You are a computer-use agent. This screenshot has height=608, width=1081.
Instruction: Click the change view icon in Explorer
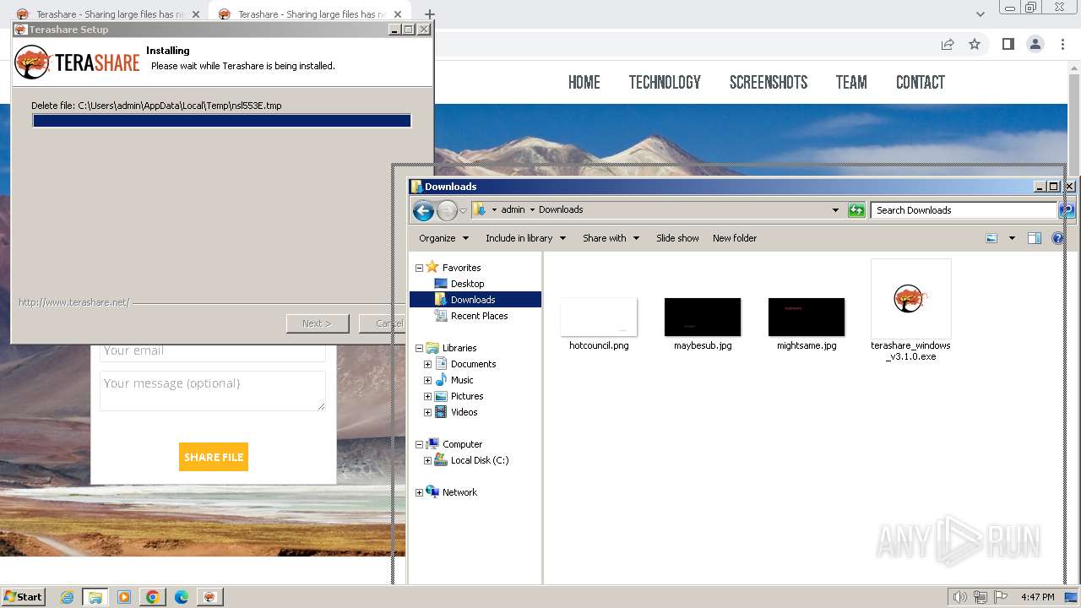coord(991,238)
